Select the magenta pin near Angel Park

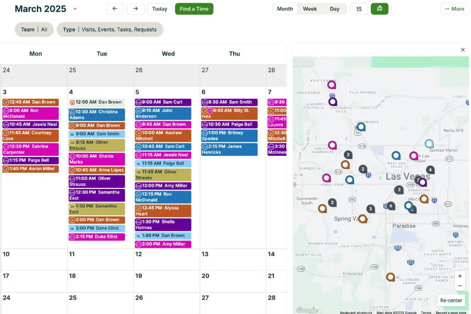point(327,178)
